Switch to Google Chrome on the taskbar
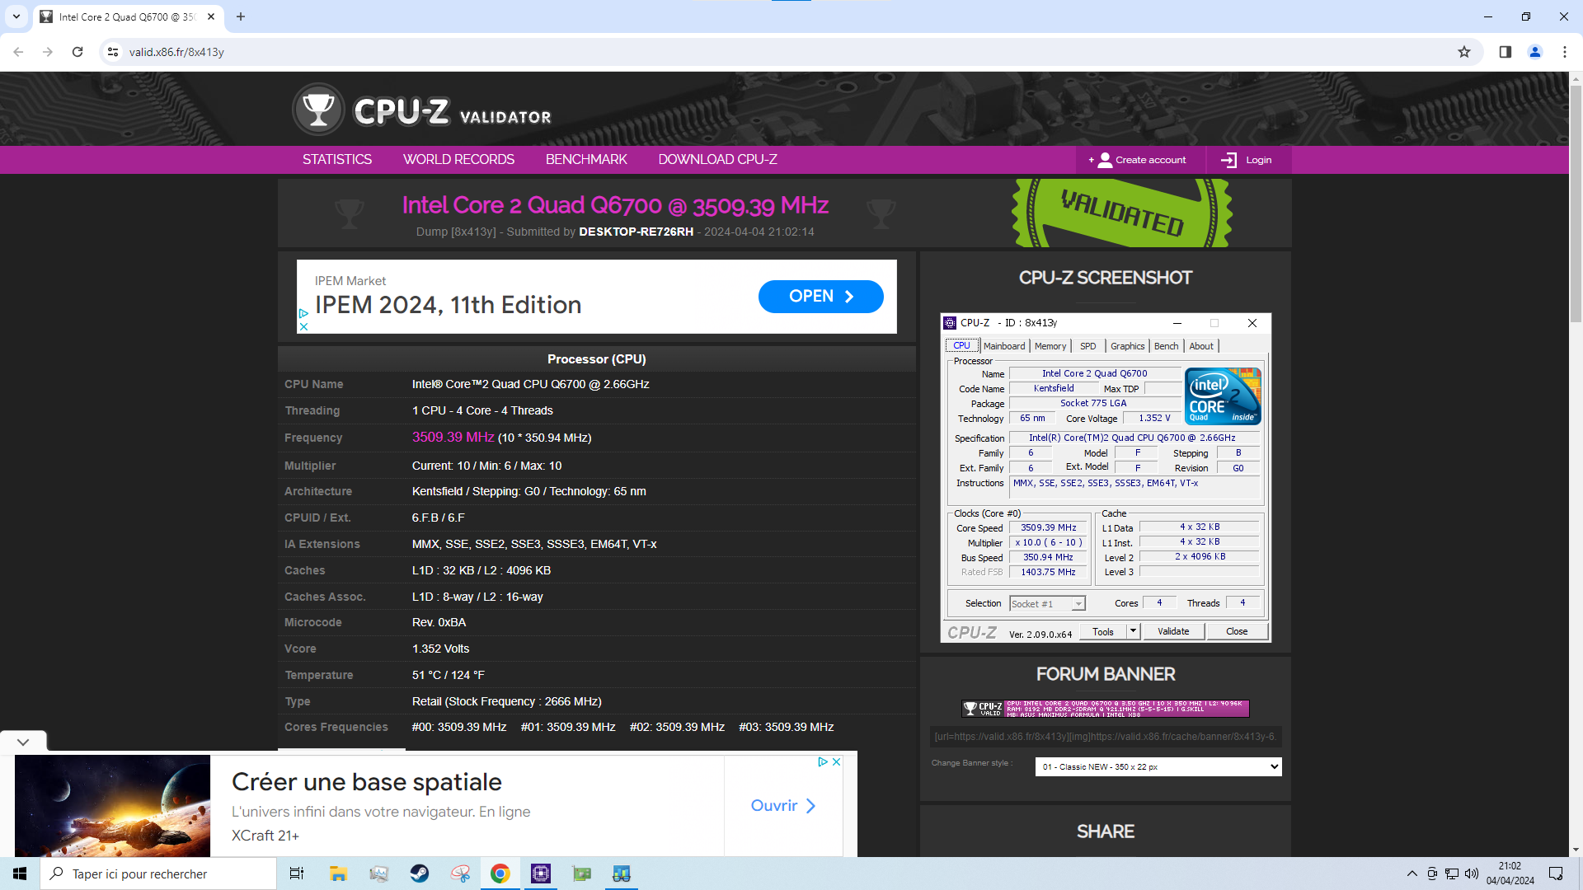The image size is (1583, 890). 500,874
